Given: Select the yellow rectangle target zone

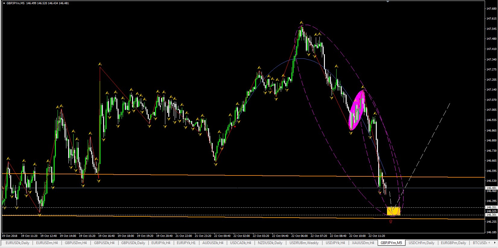Looking at the screenshot, I should pyautogui.click(x=394, y=211).
